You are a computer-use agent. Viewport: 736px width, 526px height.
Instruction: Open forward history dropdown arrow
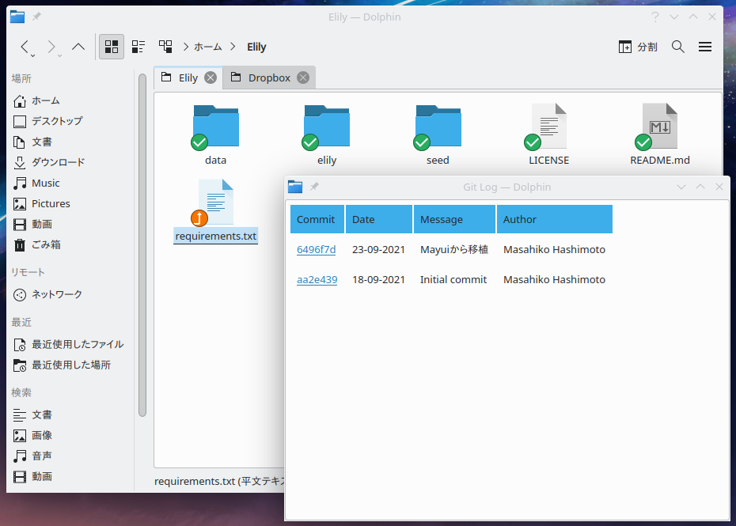[59, 55]
